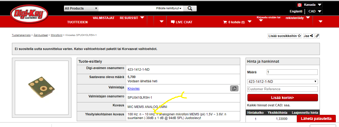Open the Kanada country dropdown
This screenshot has width=339, height=127.
[309, 5]
